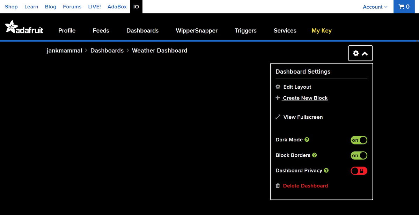Click the Block Borders label
This screenshot has width=419, height=215.
293,155
